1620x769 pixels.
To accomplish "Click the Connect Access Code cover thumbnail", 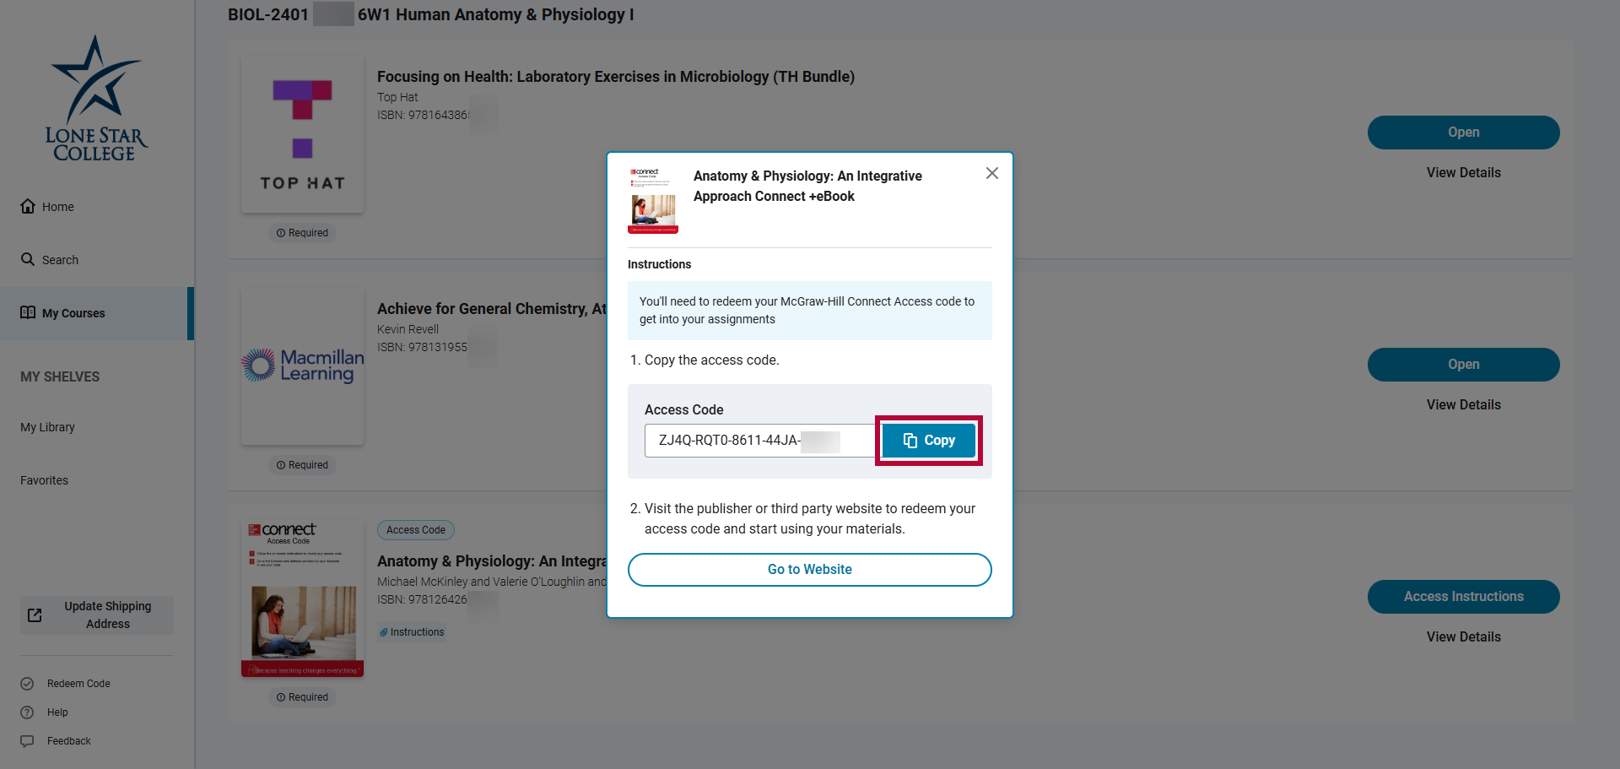I will 302,599.
